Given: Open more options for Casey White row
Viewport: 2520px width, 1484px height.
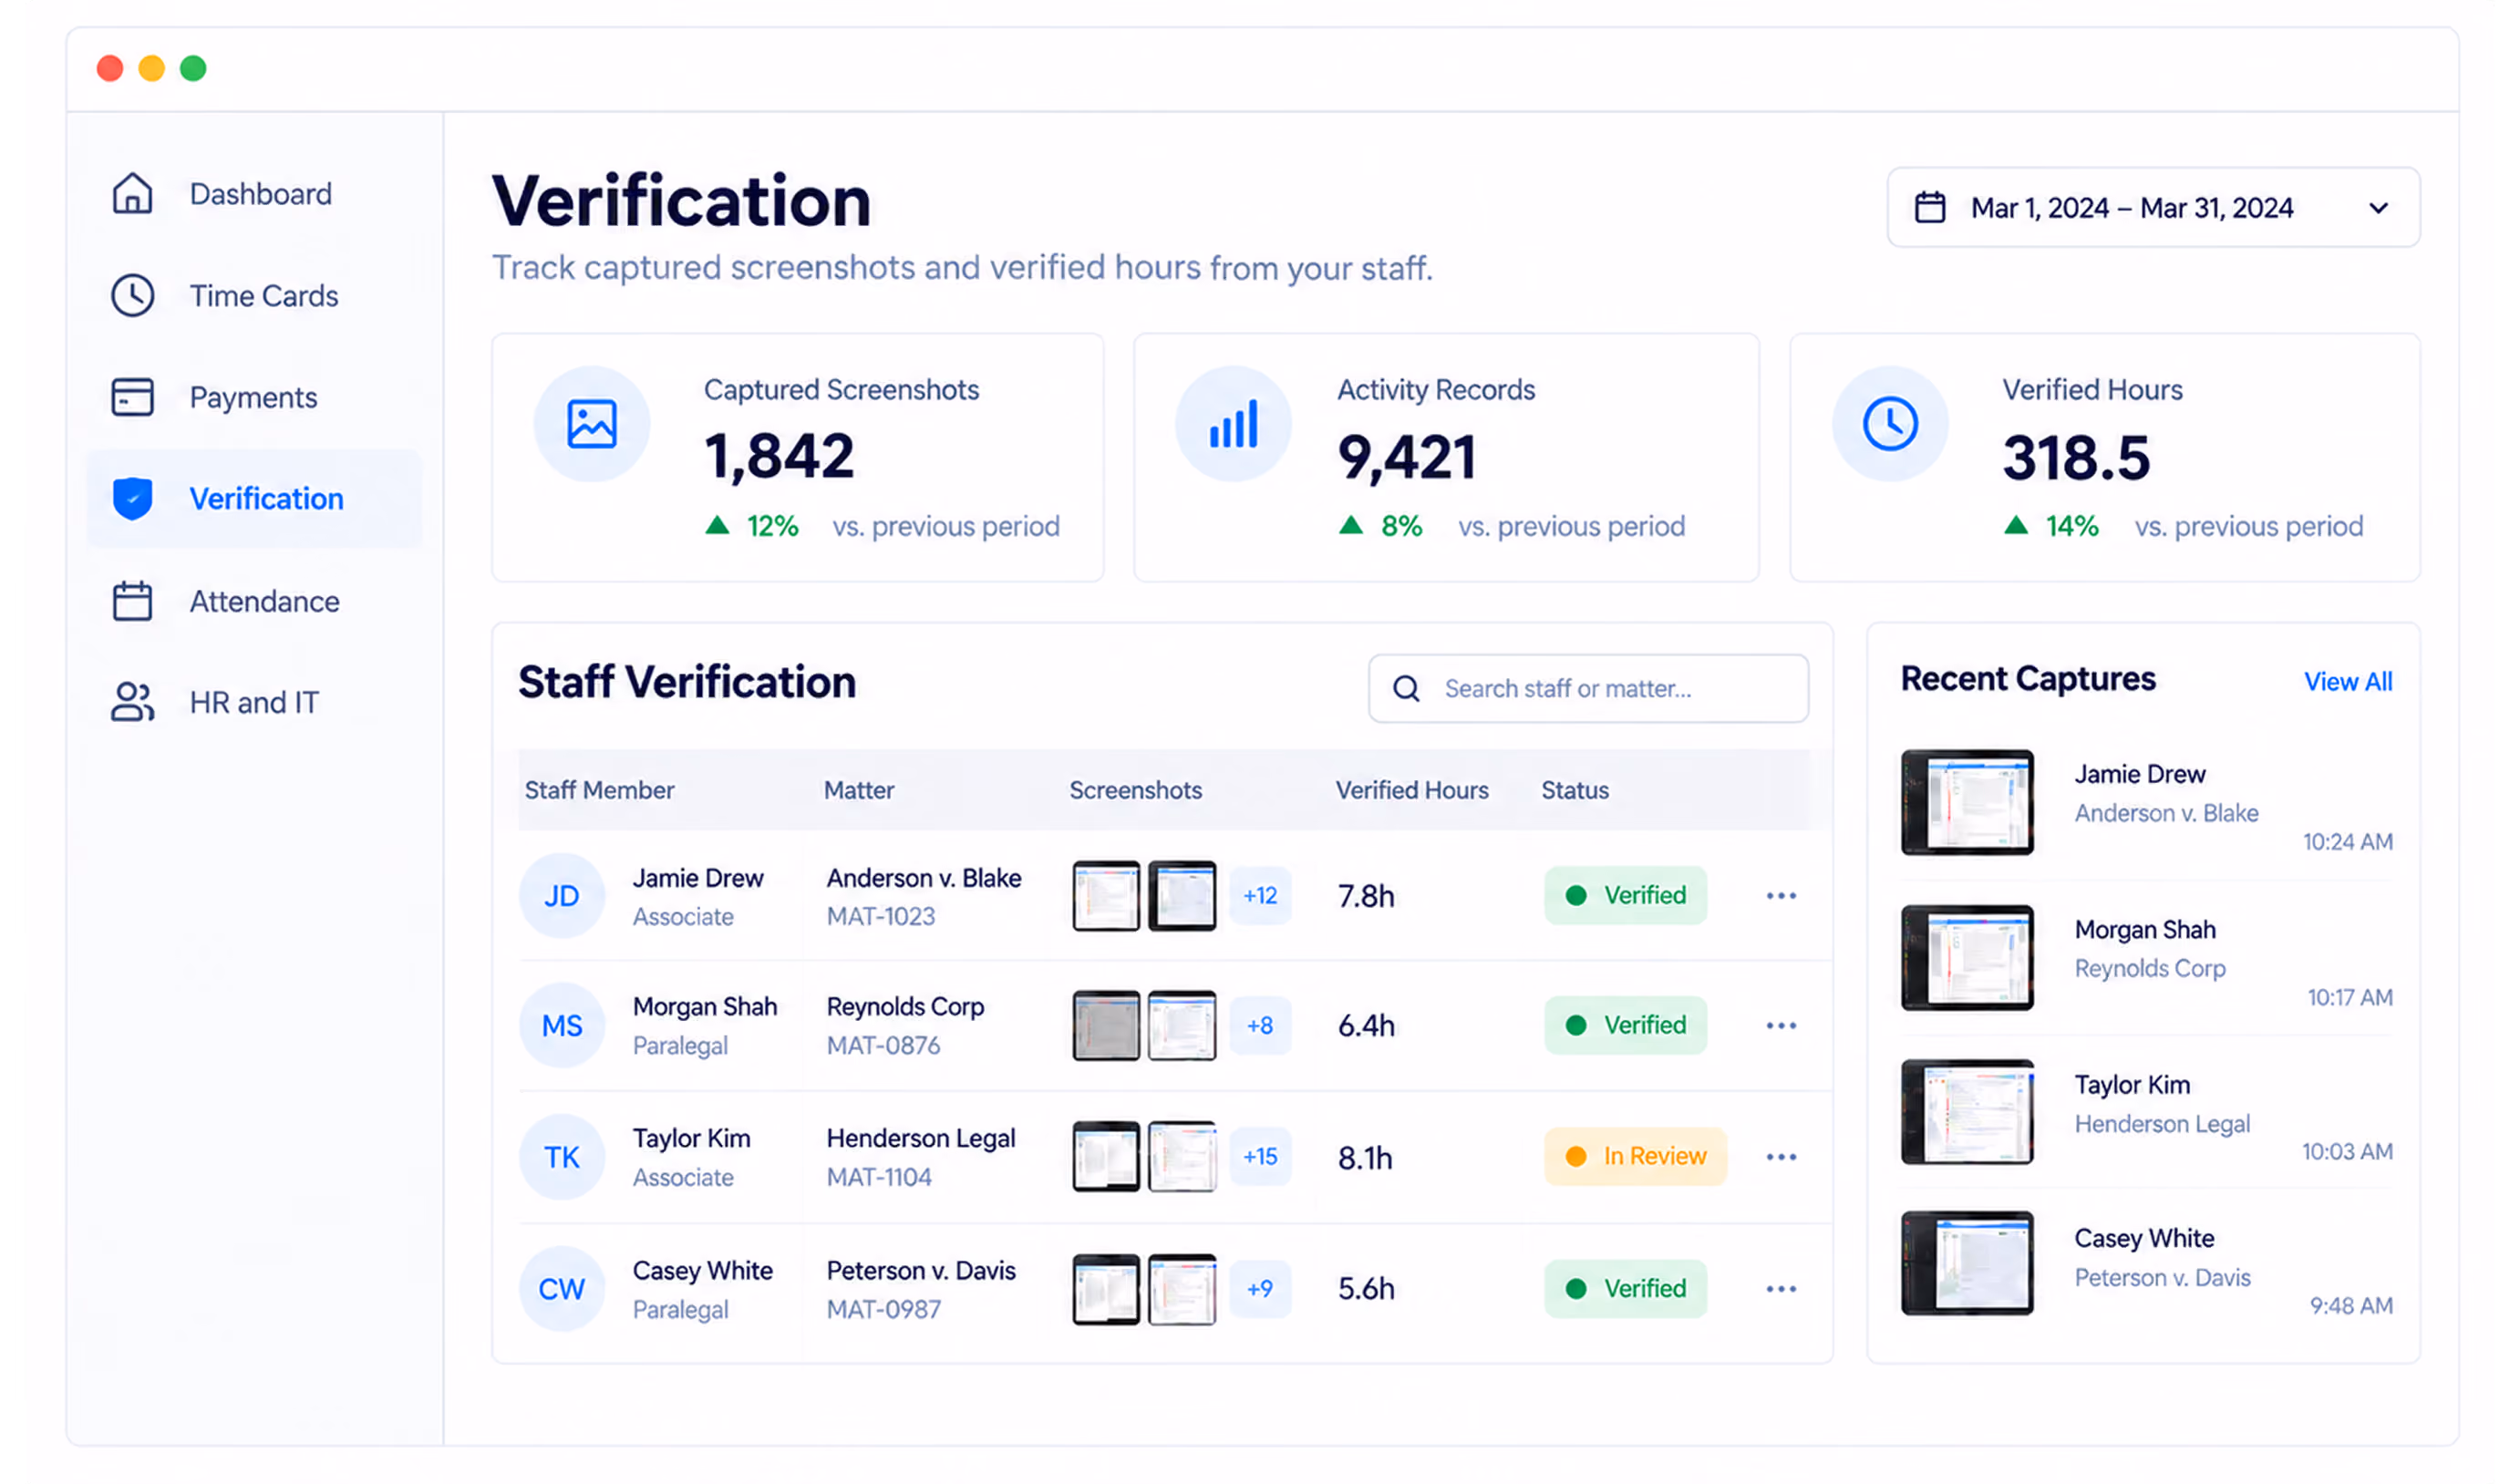Looking at the screenshot, I should pos(1781,1289).
